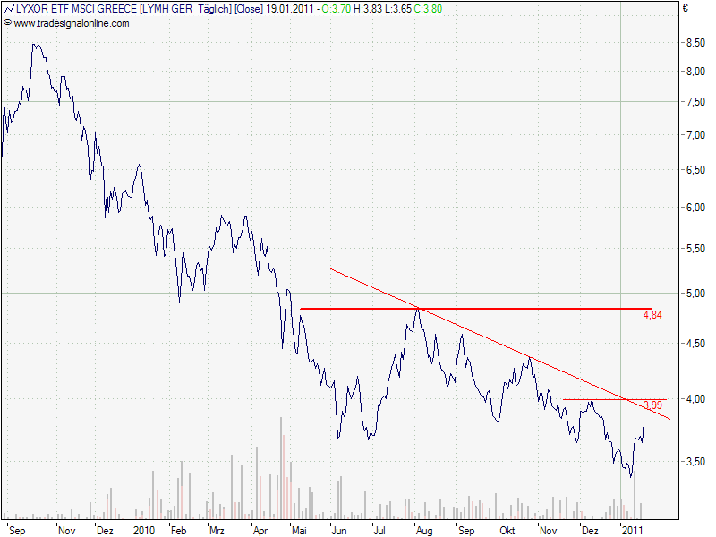This screenshot has width=716, height=537.
Task: Click the copyright symbol before tradesignalonline
Action: pyautogui.click(x=8, y=22)
